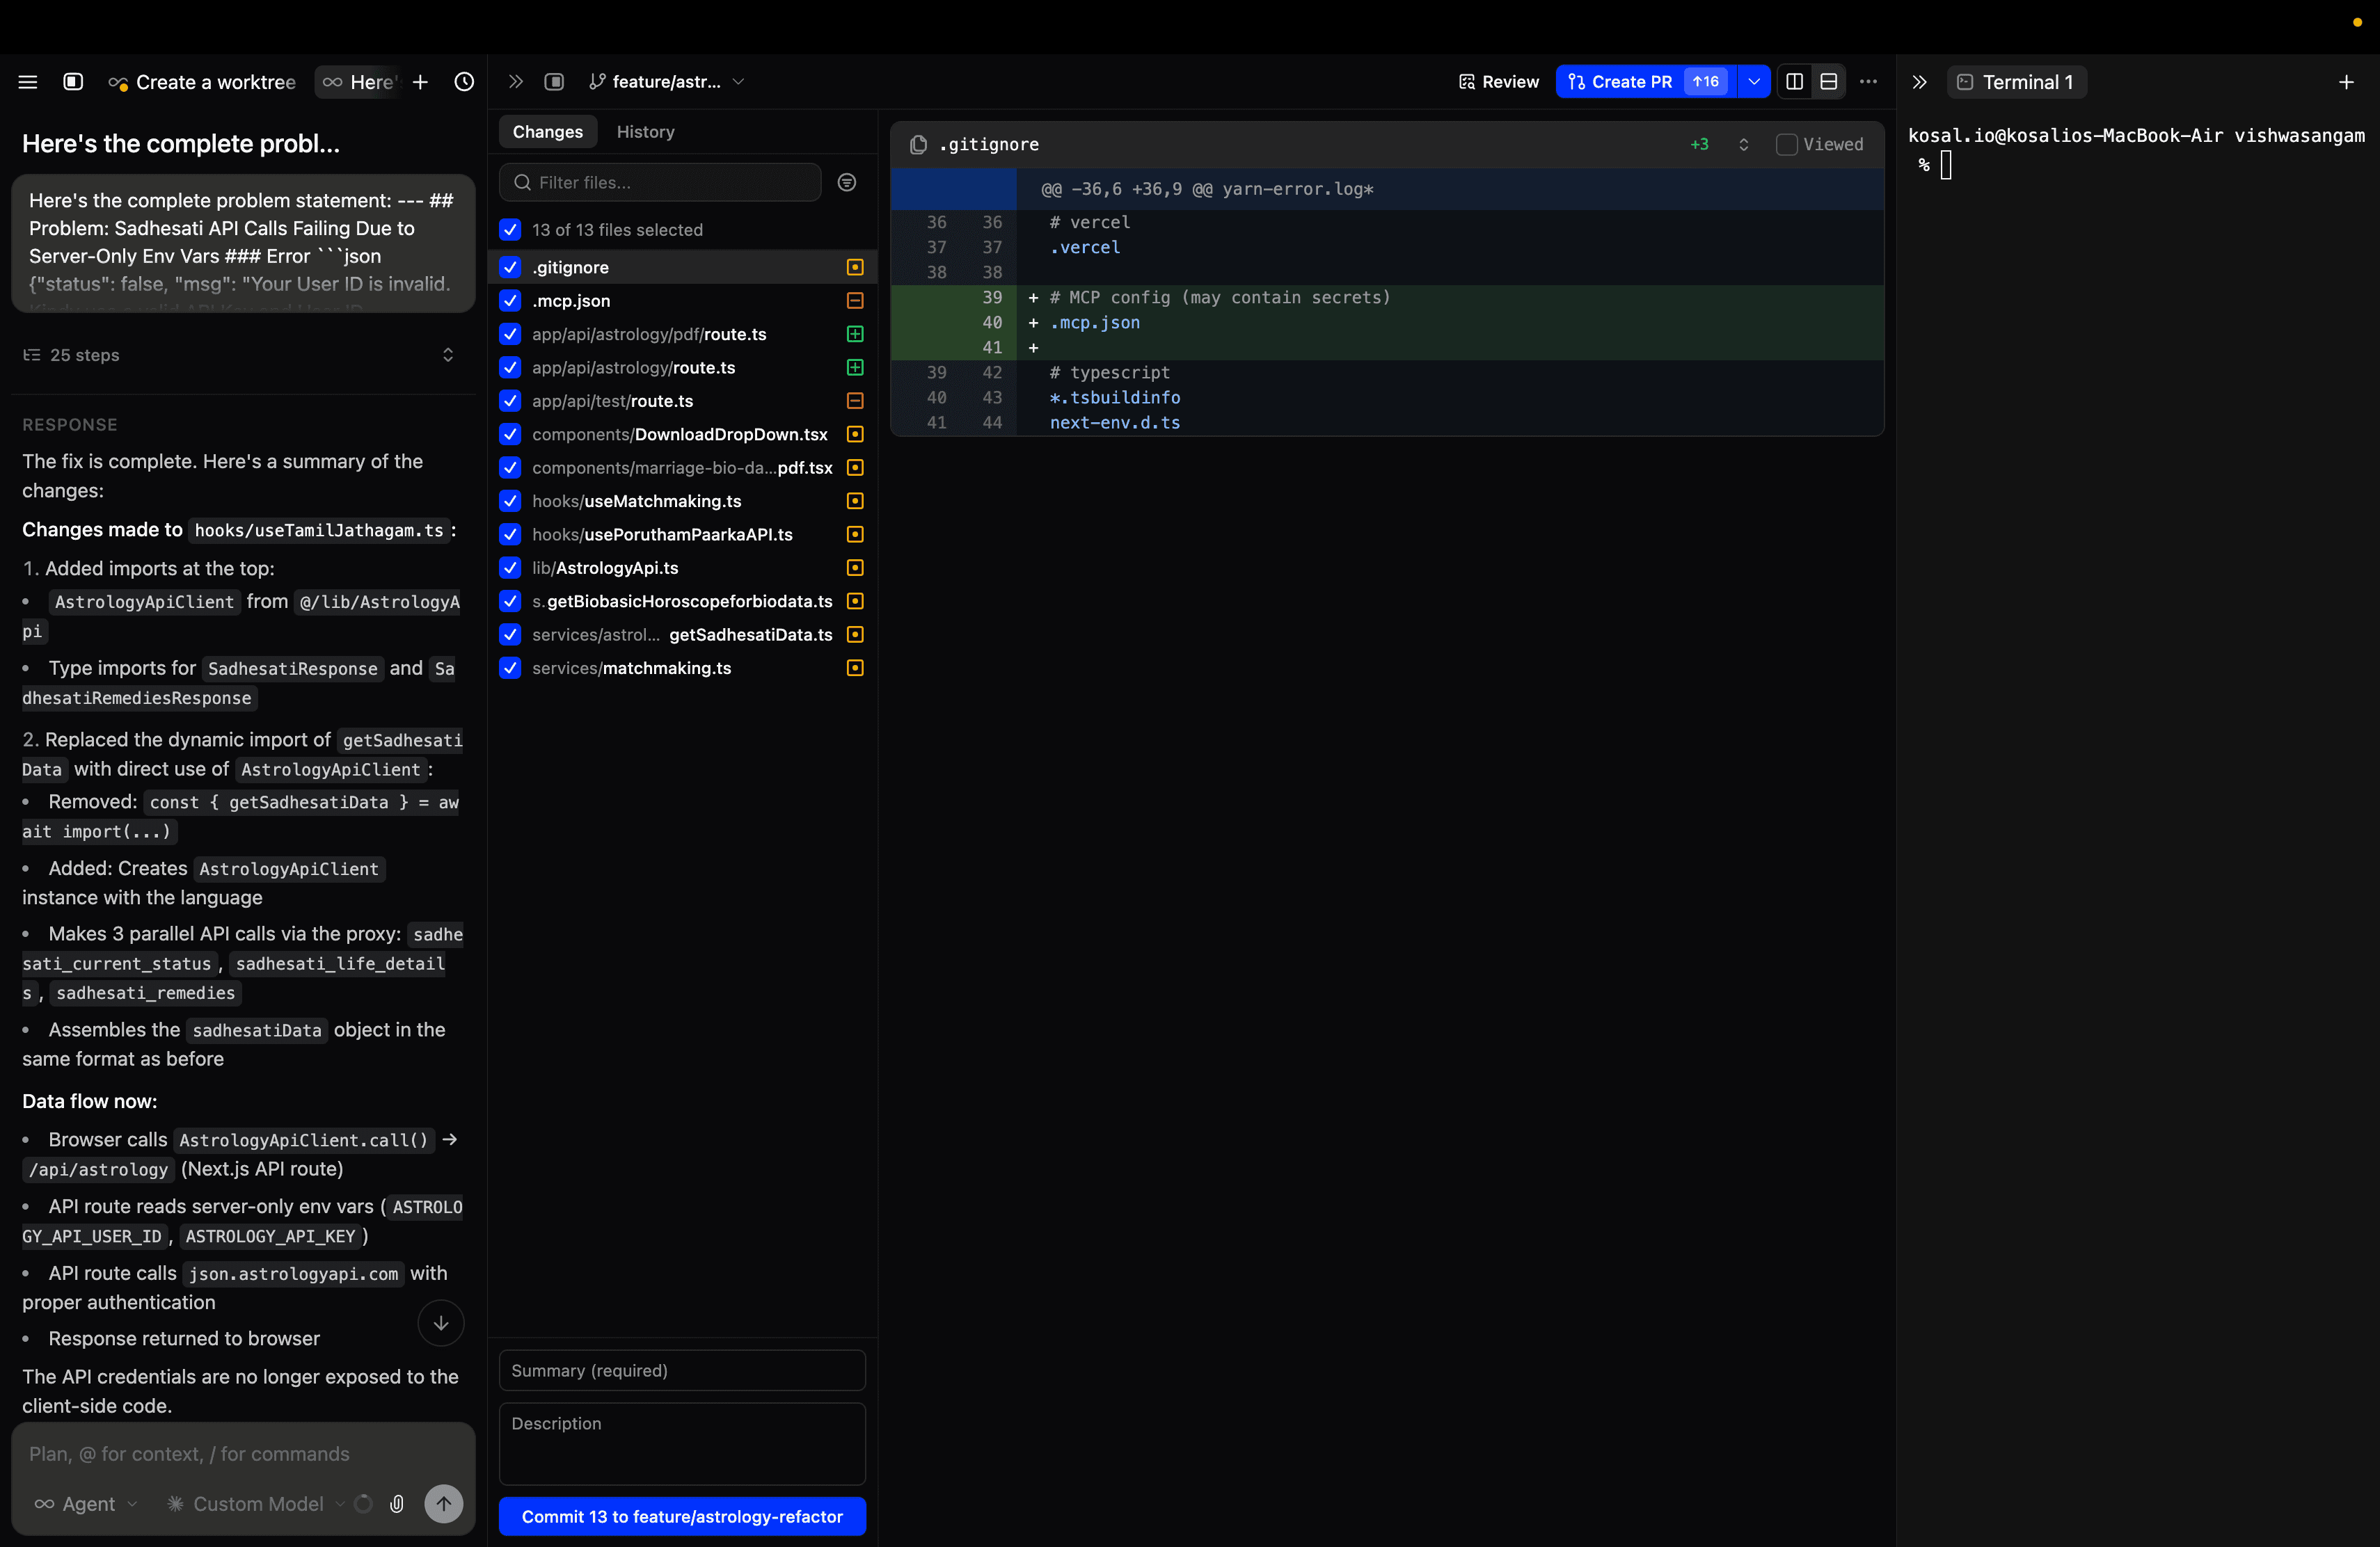Image resolution: width=2380 pixels, height=1547 pixels.
Task: Expand terminal panel double-chevron icon
Action: 1919,82
